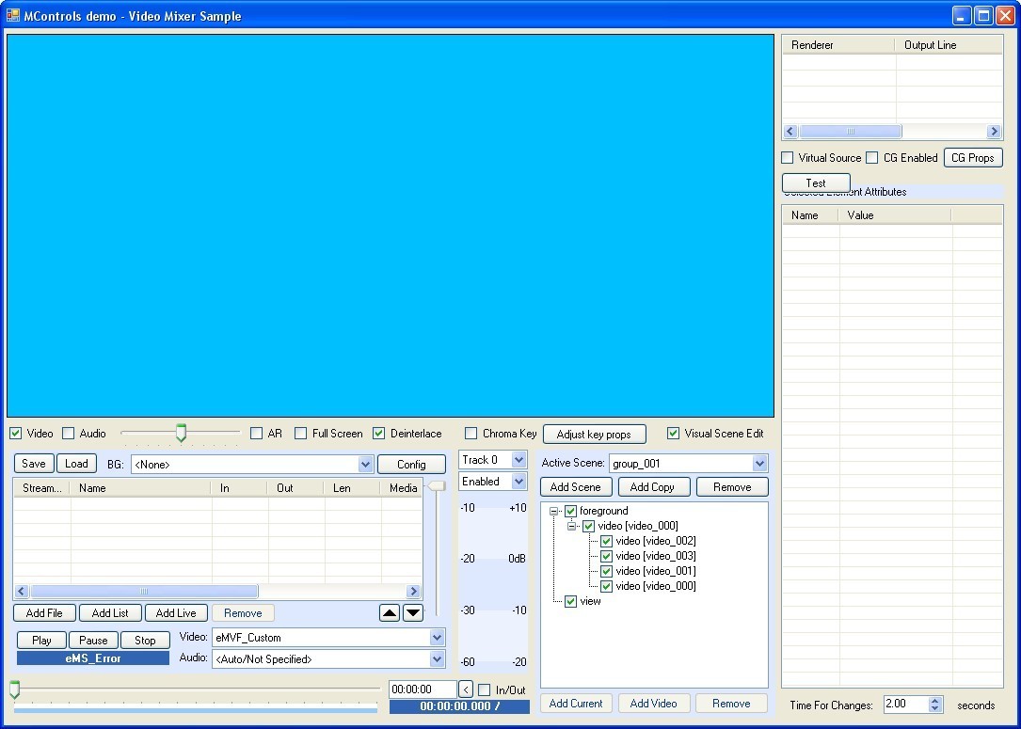Image resolution: width=1021 pixels, height=729 pixels.
Task: Click the up stepper arrow on Time For Changes
Action: [x=935, y=700]
